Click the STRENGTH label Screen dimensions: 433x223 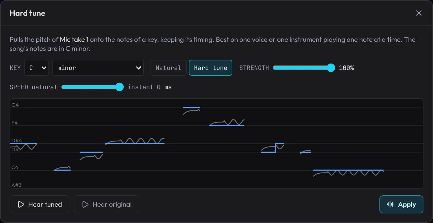pyautogui.click(x=254, y=68)
